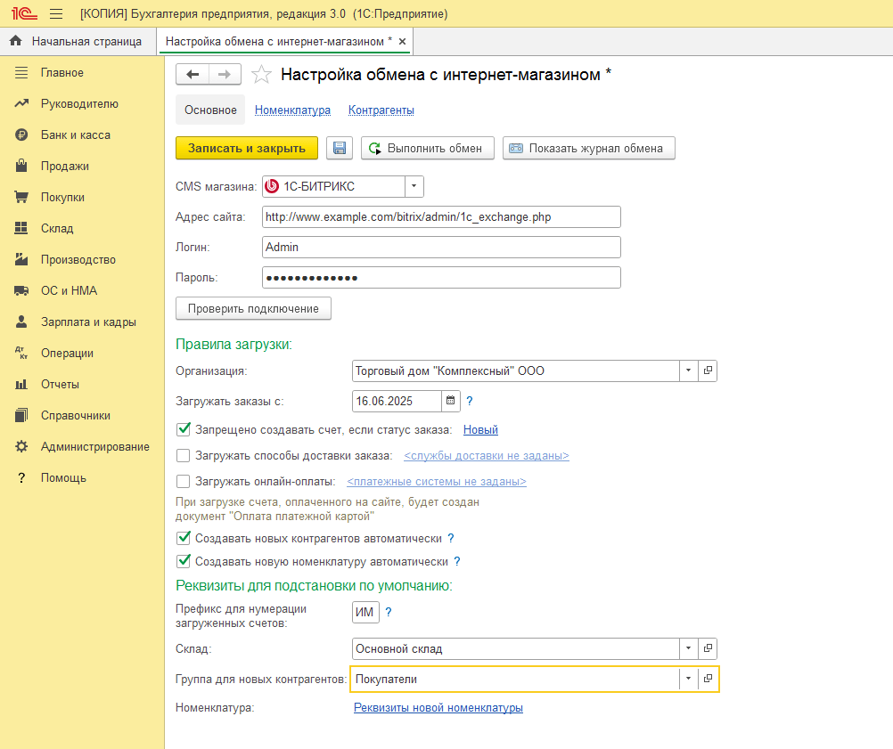The height and width of the screenshot is (749, 893).
Task: Add to favorites with the star icon
Action: point(261,75)
